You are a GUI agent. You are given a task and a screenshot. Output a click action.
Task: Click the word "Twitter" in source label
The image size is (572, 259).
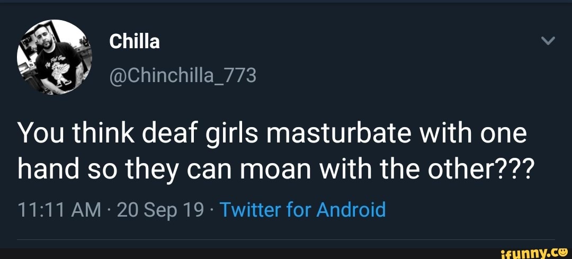tap(250, 210)
